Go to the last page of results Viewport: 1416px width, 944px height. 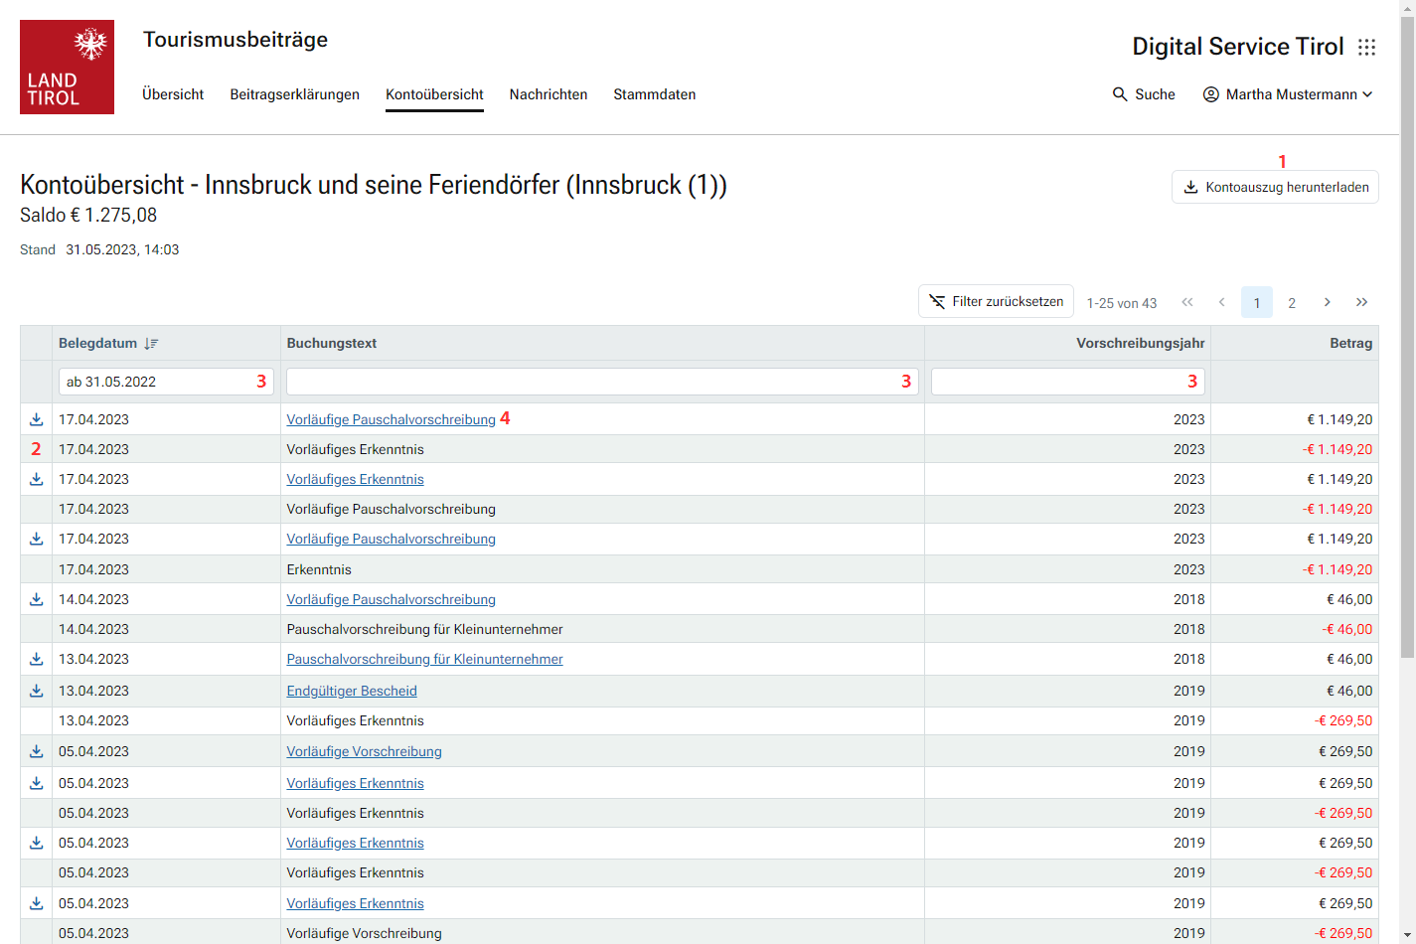1361,302
